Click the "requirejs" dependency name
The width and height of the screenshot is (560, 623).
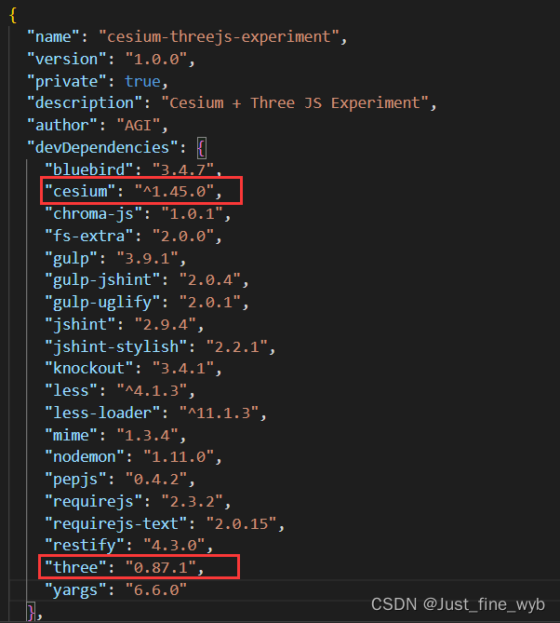coord(94,502)
